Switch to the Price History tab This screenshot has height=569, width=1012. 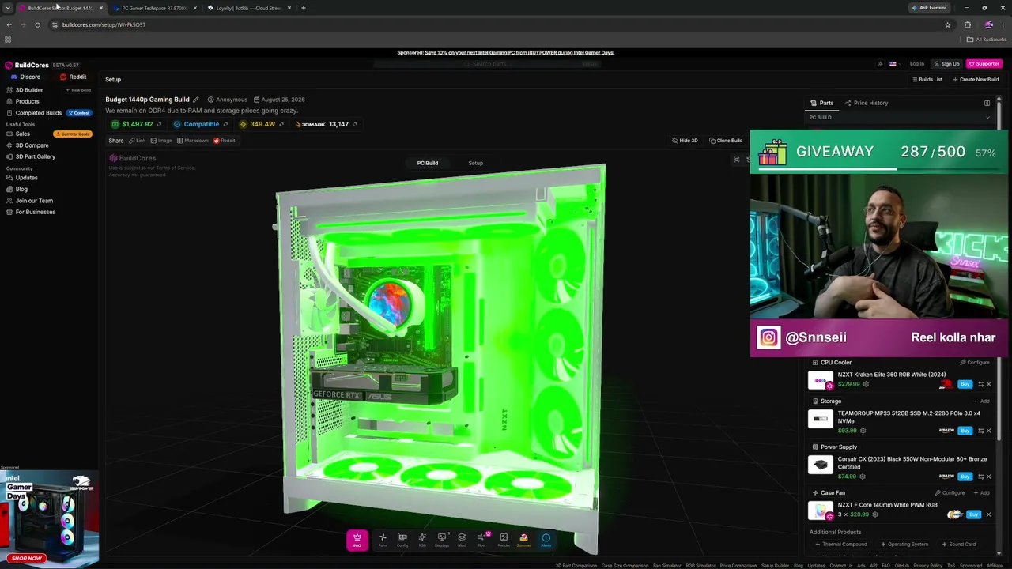point(867,103)
